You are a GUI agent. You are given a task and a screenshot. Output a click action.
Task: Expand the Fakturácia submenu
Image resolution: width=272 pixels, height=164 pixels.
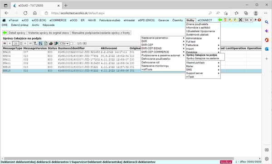click(203, 45)
